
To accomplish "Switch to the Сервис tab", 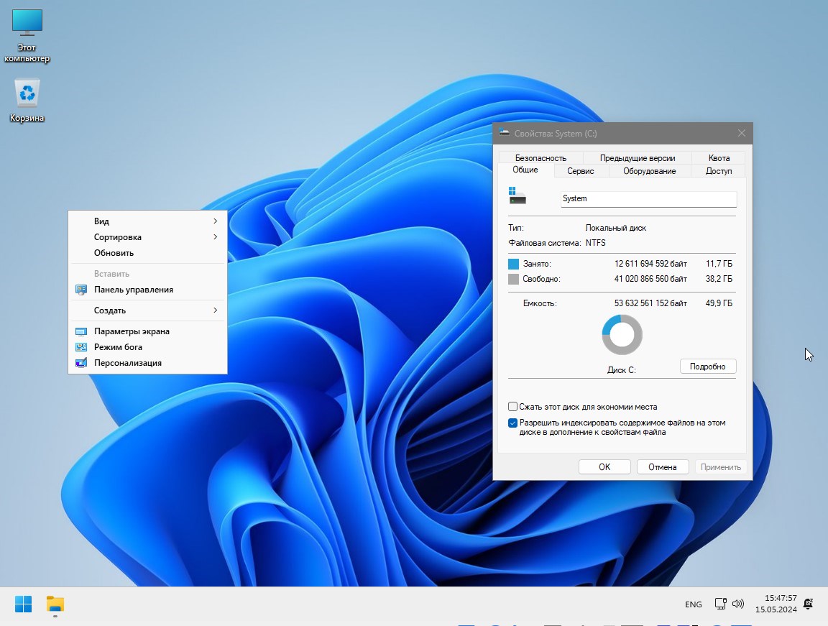I will point(580,171).
